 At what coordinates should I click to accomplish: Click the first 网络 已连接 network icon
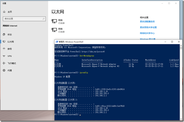54,22
